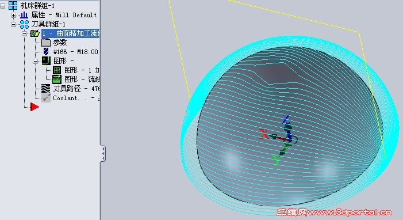Screen dimensions: 403x220
Task: Open the Coolant... entry
Action: (76, 98)
